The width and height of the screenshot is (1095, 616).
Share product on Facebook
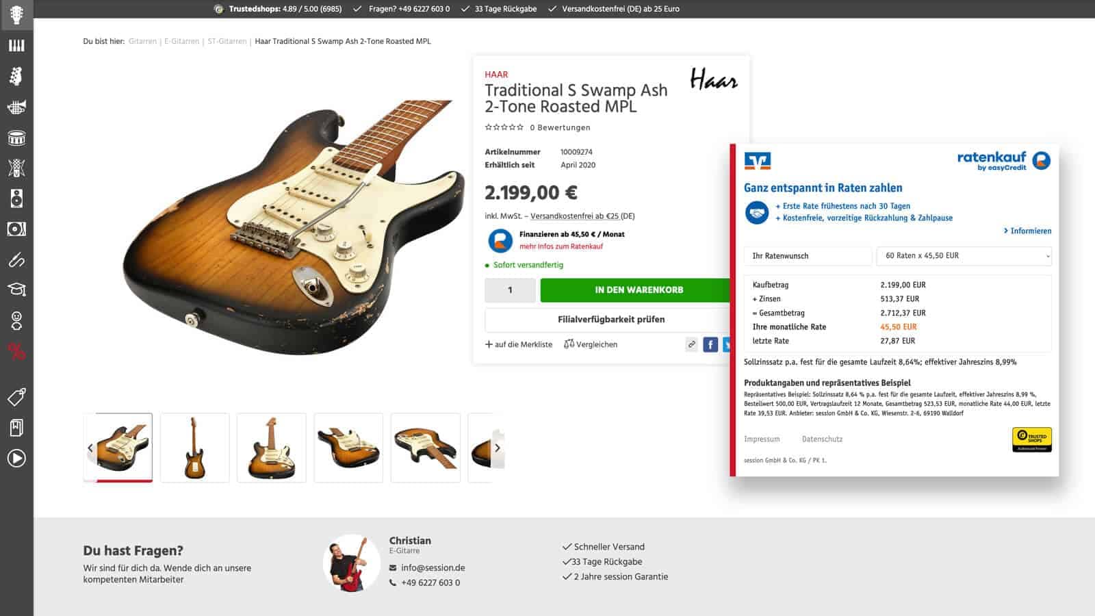[x=710, y=344]
